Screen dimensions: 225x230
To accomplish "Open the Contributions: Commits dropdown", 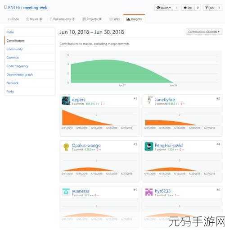I will [x=204, y=32].
